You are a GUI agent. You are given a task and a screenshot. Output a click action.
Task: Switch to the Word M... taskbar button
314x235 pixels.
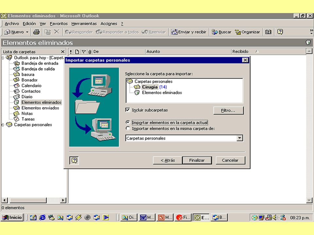click(x=147, y=217)
